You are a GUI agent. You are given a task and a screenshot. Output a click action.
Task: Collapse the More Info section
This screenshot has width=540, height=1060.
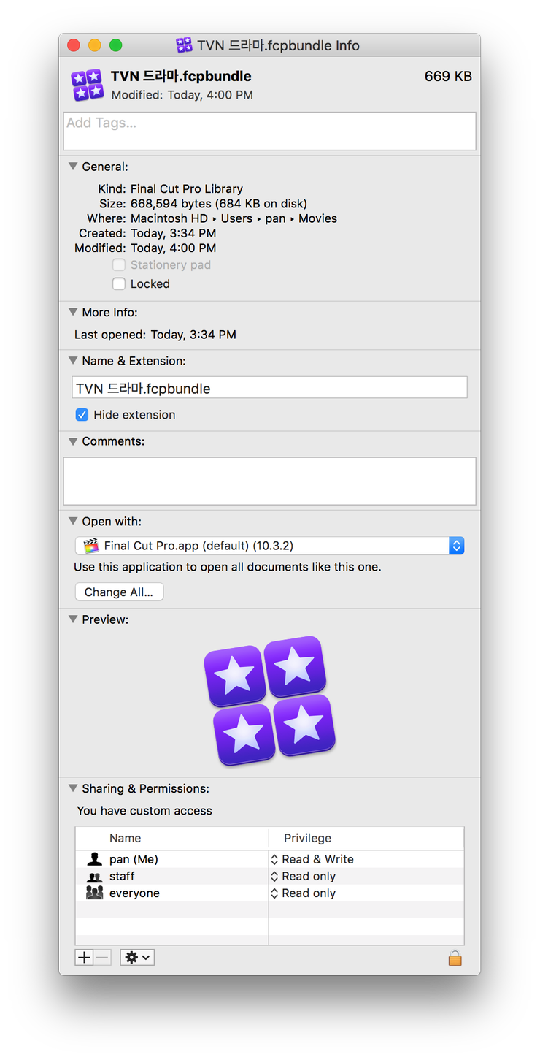point(73,312)
